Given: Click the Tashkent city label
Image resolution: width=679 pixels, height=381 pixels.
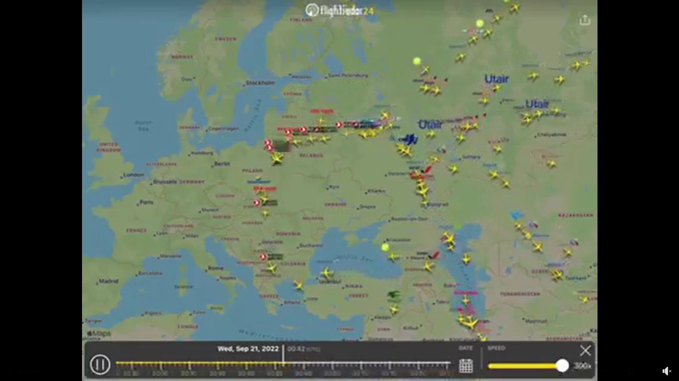Looking at the screenshot, I should pos(576,278).
